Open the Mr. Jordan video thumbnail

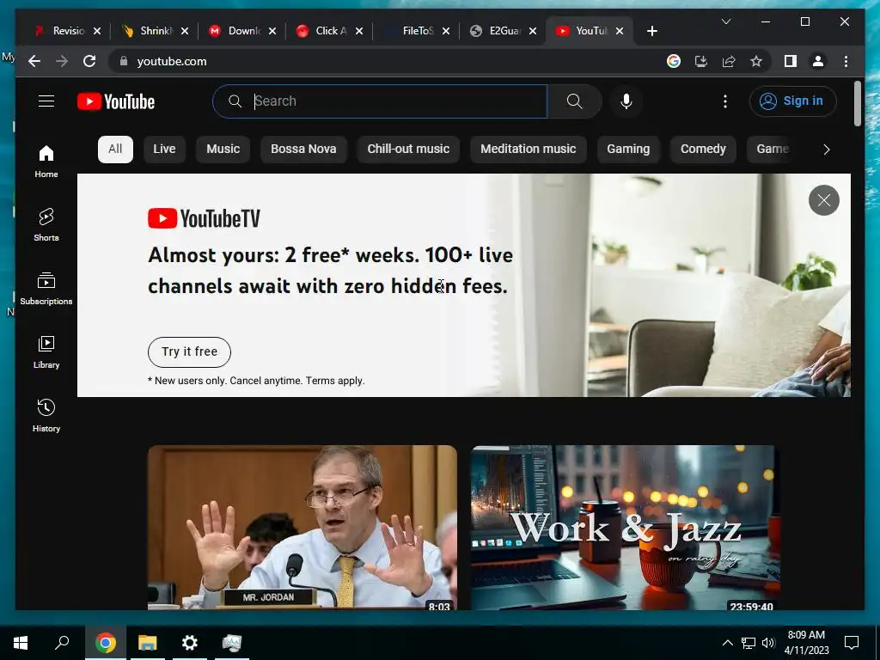pos(302,527)
